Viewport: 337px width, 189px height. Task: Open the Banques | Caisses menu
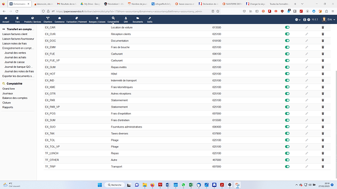(x=97, y=19)
